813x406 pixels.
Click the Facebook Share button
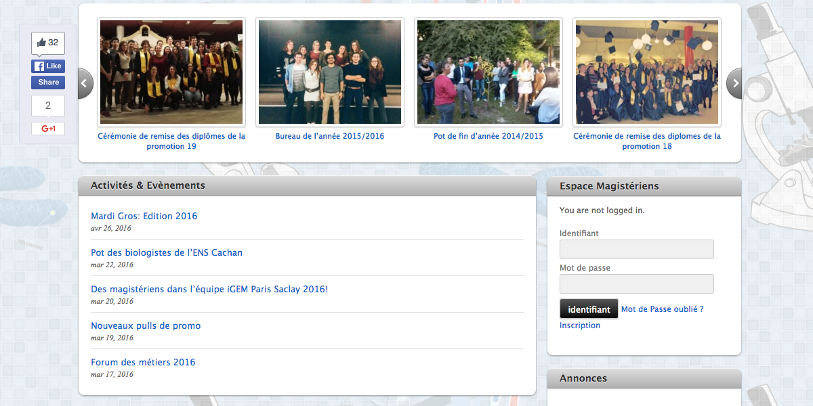tap(48, 82)
